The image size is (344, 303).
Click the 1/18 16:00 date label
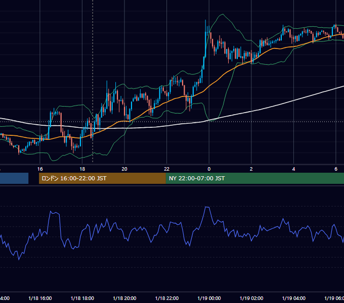(x=40, y=298)
